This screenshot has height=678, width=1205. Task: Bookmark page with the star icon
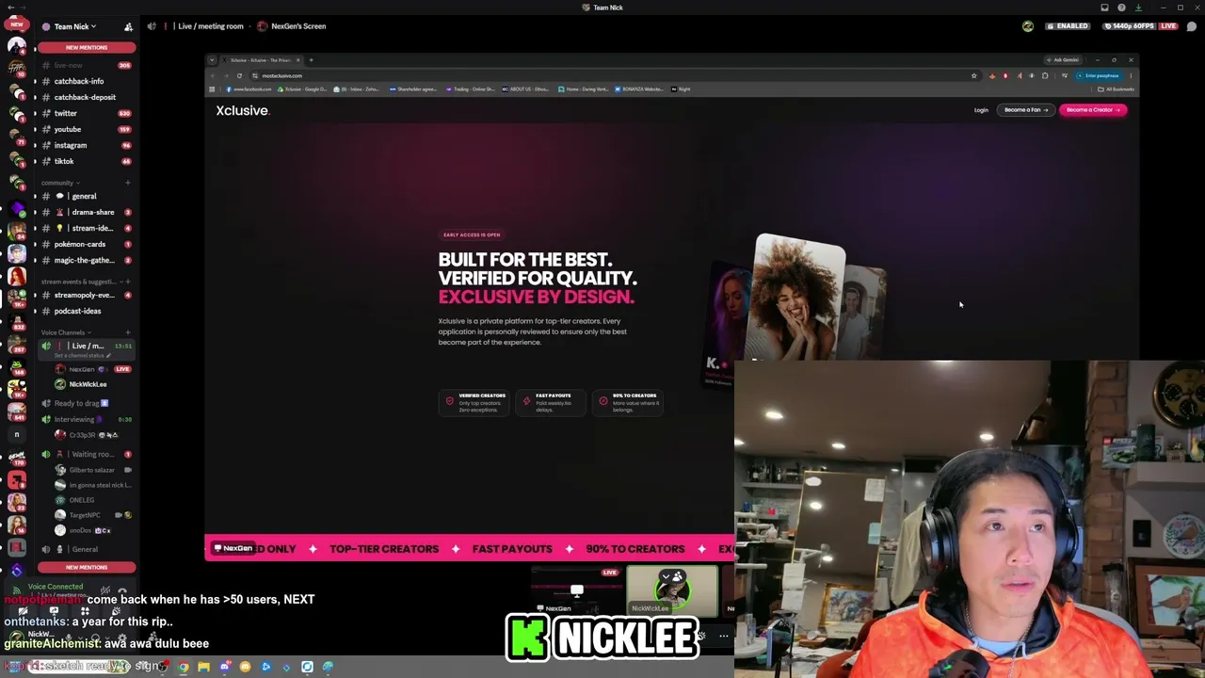973,75
